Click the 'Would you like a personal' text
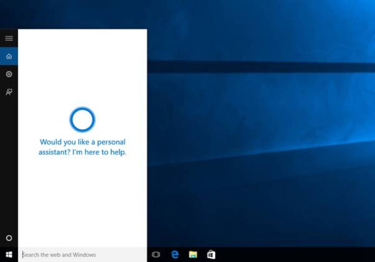 click(x=82, y=142)
